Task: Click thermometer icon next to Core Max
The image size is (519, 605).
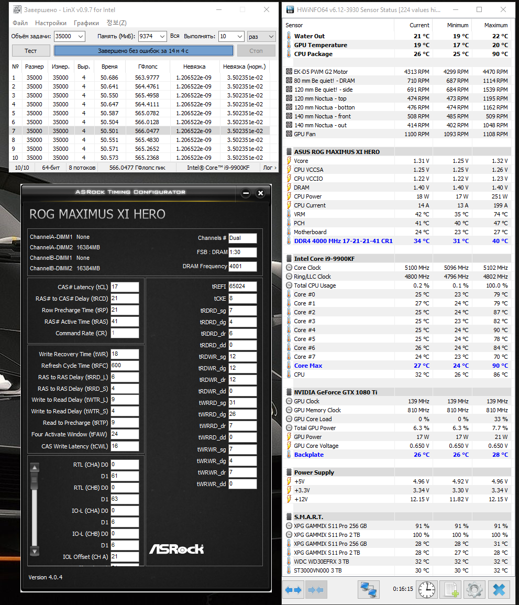Action: click(289, 366)
